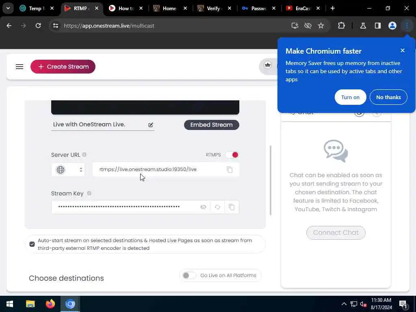Click No thanks in Memory Saver popup
This screenshot has height=312, width=416.
(x=388, y=97)
